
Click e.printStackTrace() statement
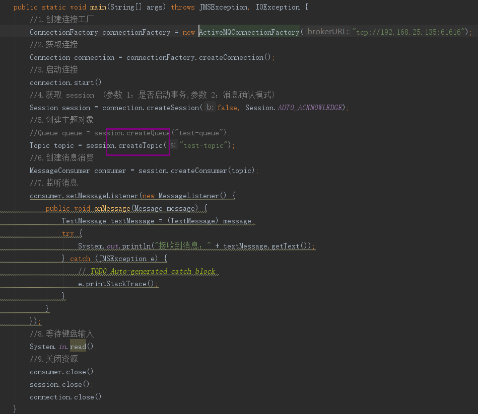118,284
